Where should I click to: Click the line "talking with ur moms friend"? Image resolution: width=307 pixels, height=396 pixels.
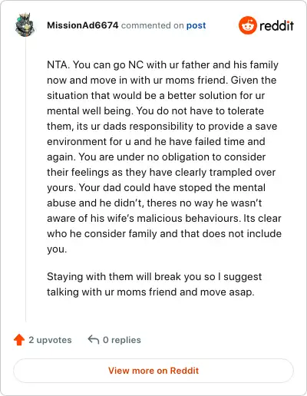point(150,292)
